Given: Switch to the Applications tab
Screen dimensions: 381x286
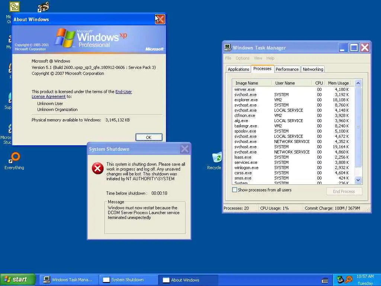Looking at the screenshot, I should coord(238,69).
